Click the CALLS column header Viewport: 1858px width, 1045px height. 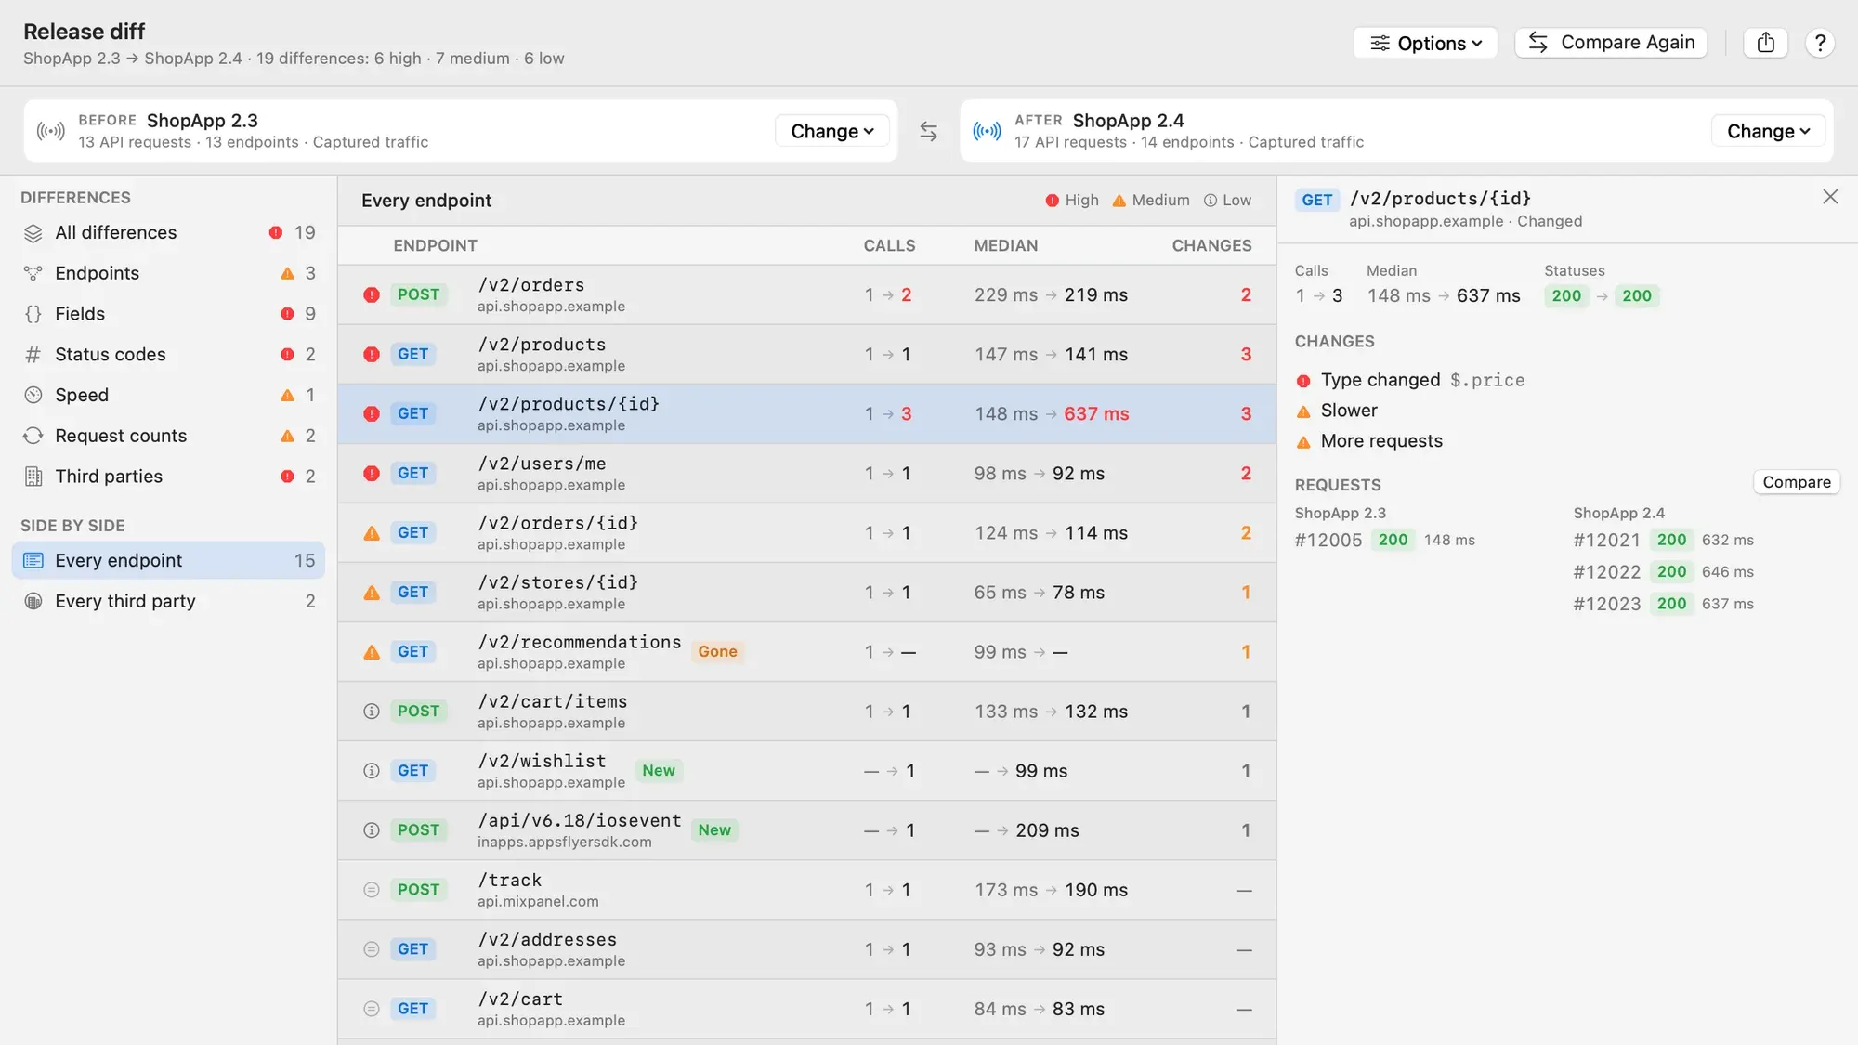pos(889,246)
